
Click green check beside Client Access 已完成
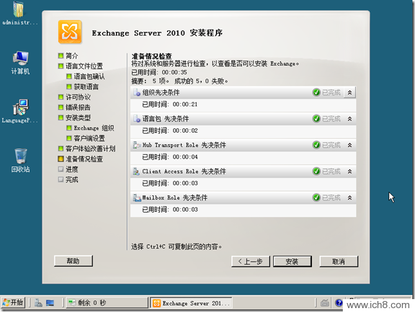click(316, 171)
